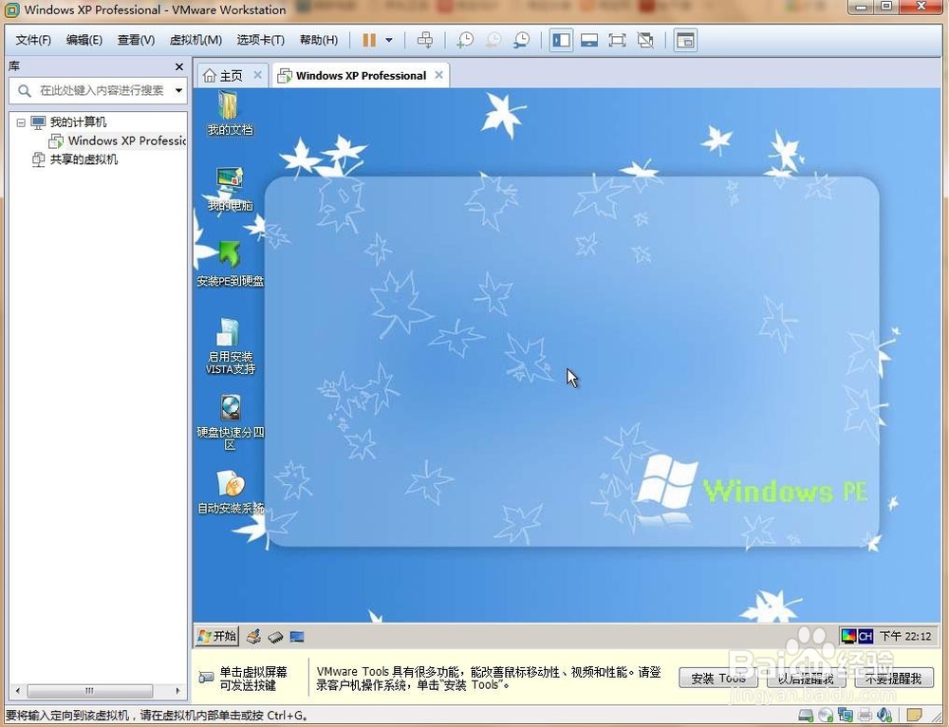Image resolution: width=949 pixels, height=727 pixels.
Task: Click the library panel horizontal scrollbar thumb
Action: tap(89, 691)
